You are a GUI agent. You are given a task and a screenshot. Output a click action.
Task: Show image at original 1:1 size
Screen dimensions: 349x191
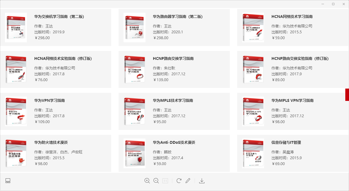point(165,181)
